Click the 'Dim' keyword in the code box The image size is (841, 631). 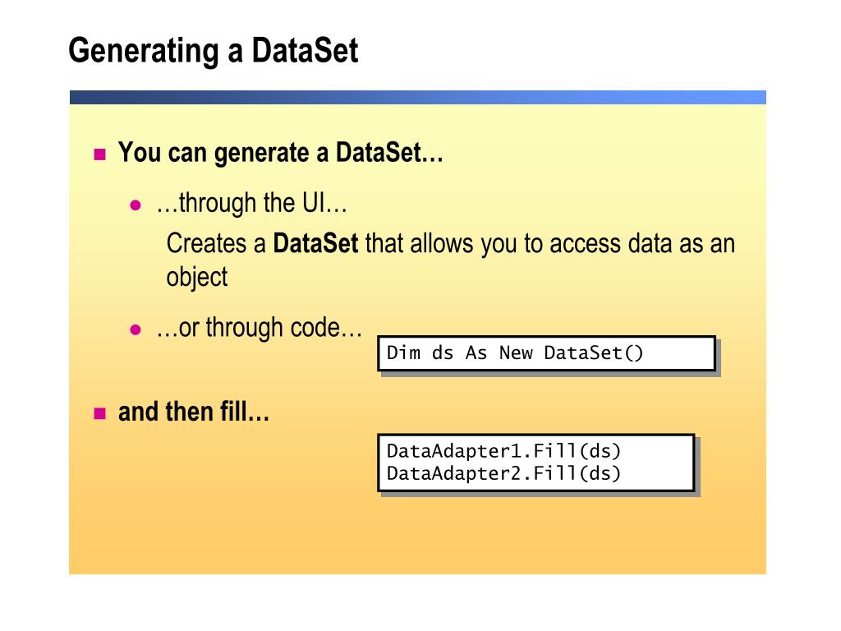click(x=403, y=353)
